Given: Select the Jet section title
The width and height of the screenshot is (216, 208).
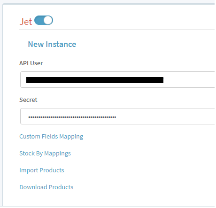Looking at the screenshot, I should (26, 22).
